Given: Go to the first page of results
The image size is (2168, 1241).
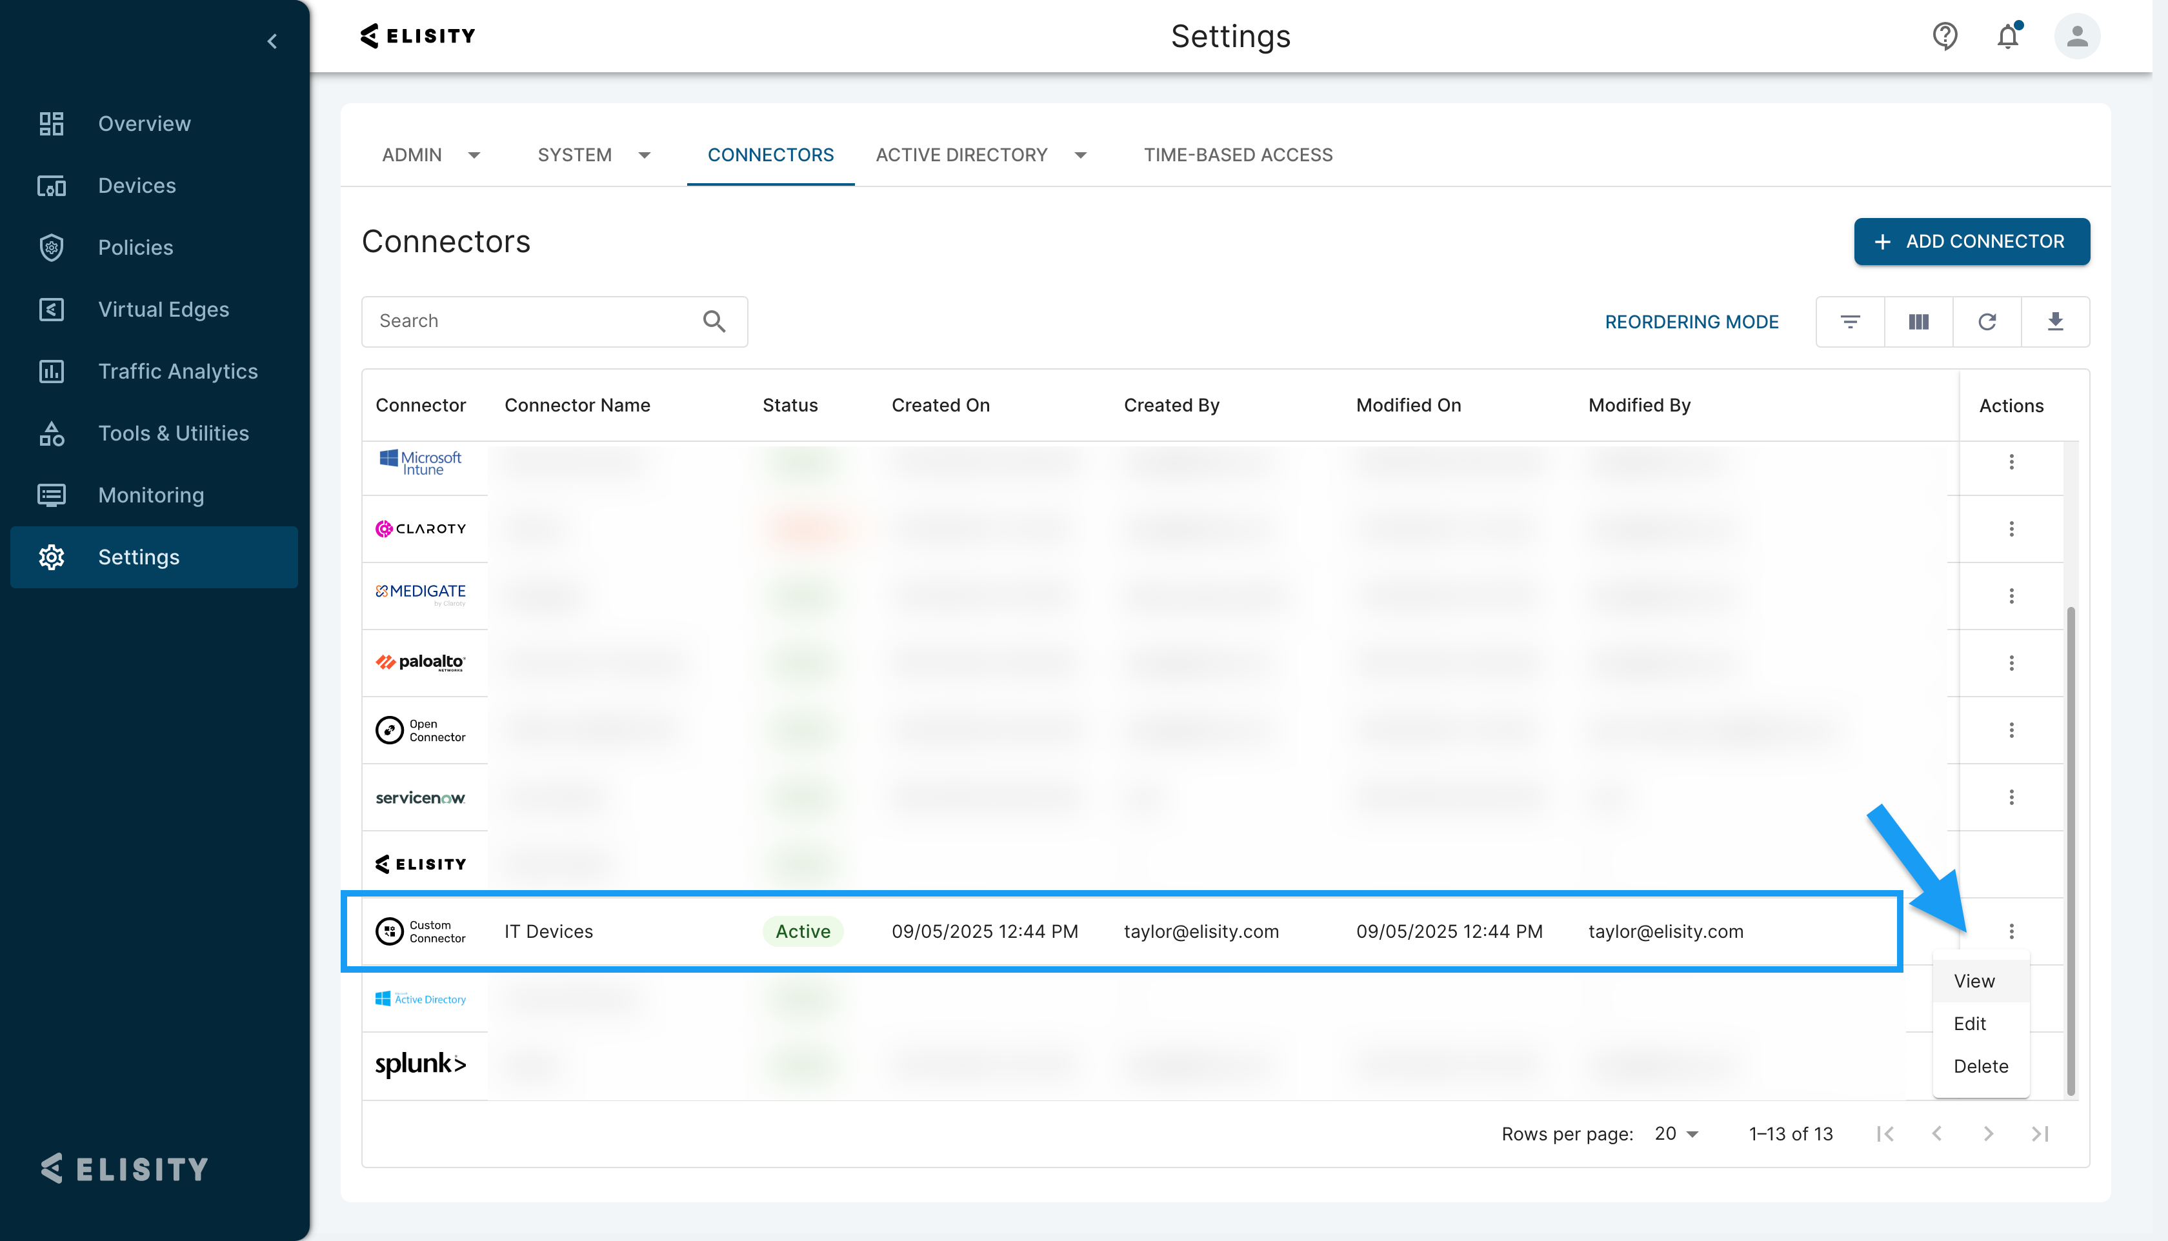Looking at the screenshot, I should 1885,1134.
